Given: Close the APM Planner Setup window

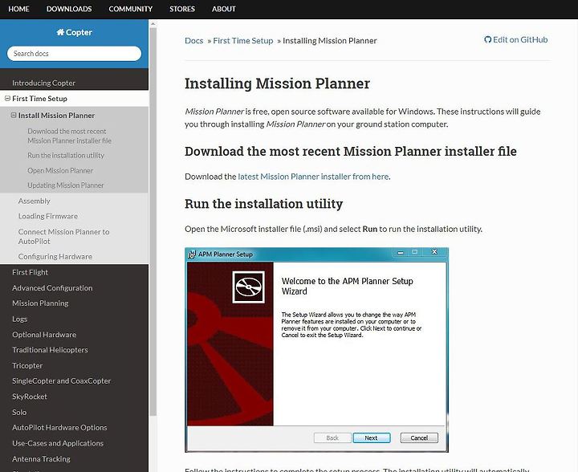Looking at the screenshot, I should tap(434, 252).
